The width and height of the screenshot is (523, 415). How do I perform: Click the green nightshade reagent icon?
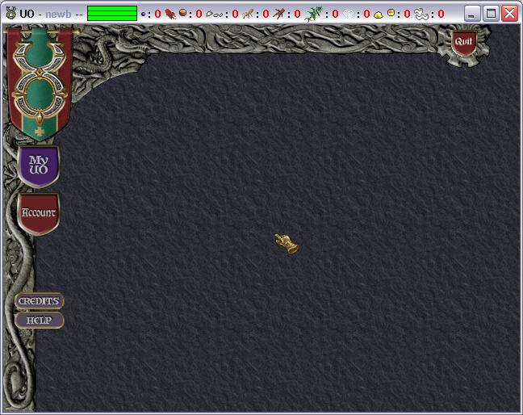(313, 14)
